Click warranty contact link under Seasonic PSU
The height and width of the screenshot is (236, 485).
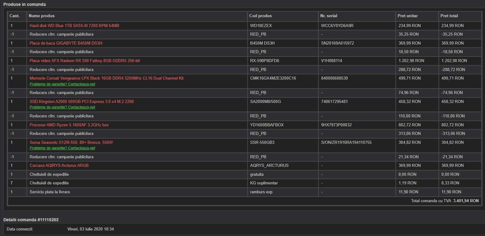pos(62,148)
